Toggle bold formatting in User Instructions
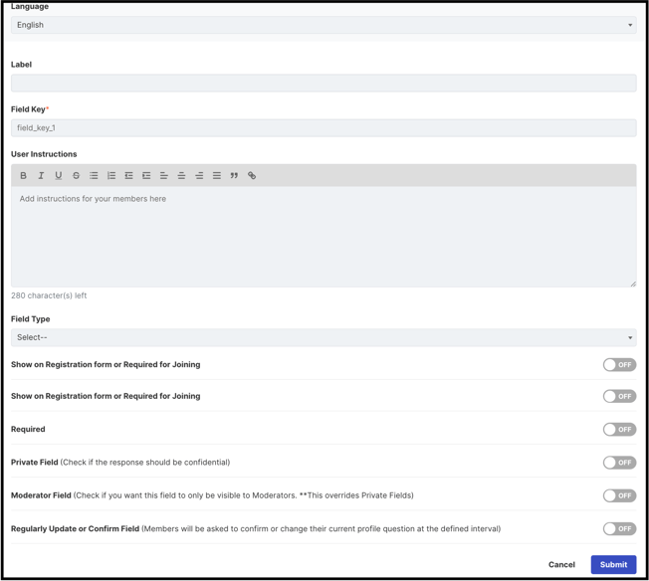649x581 pixels. (23, 175)
